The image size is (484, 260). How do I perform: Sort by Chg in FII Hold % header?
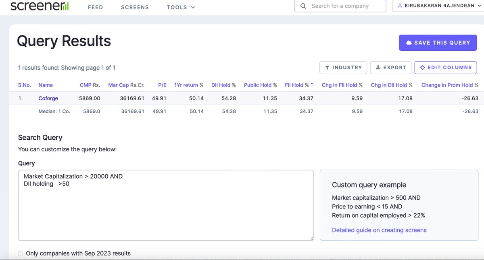[x=342, y=85]
